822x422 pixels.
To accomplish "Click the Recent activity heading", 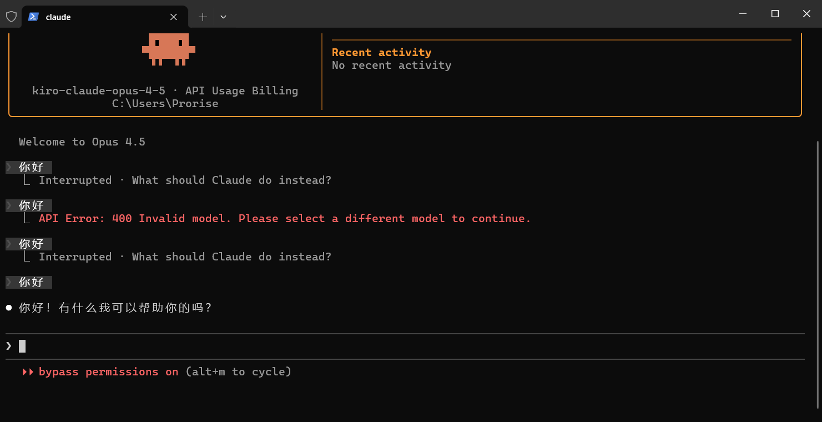I will tap(381, 52).
